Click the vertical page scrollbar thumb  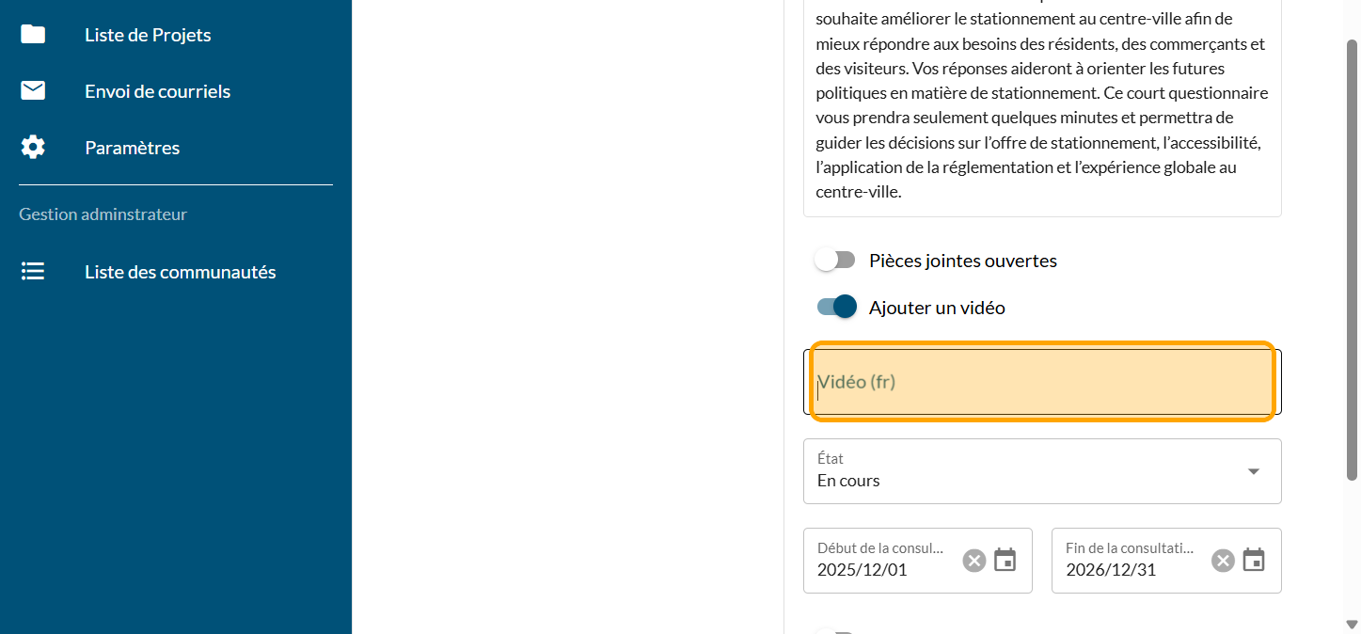[x=1352, y=259]
